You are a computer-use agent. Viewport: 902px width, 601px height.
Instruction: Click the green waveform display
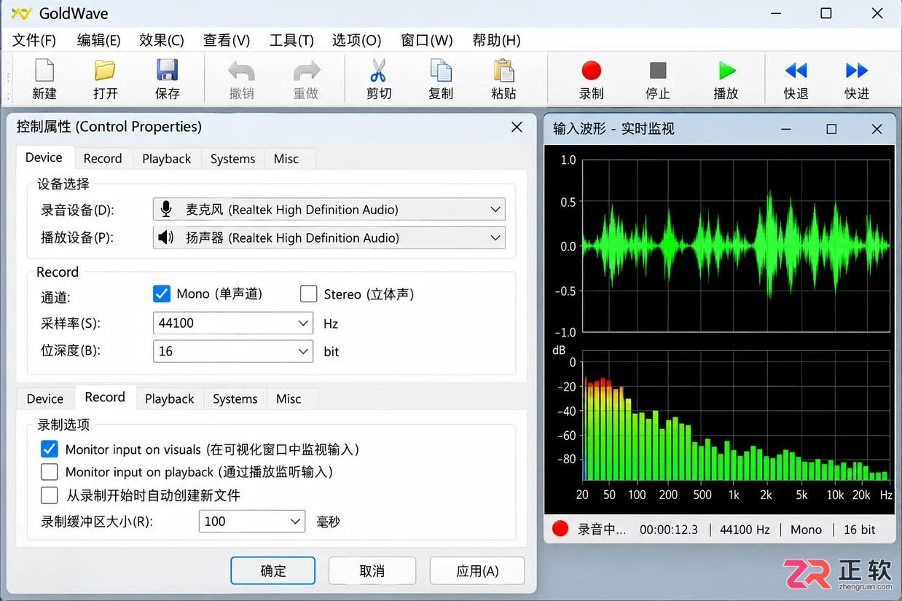(737, 246)
